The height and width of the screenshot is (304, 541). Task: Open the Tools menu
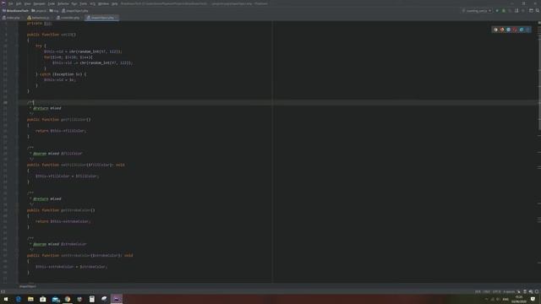tap(83, 3)
